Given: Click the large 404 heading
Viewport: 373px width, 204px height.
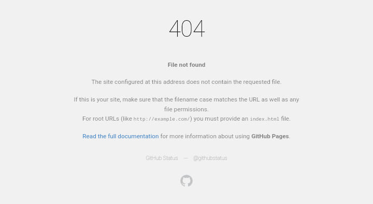Looking at the screenshot, I should (x=187, y=28).
